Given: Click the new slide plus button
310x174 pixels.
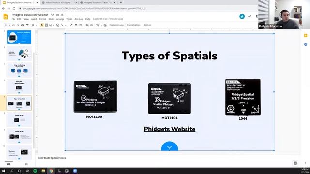Looking at the screenshot, I should coord(6,25).
